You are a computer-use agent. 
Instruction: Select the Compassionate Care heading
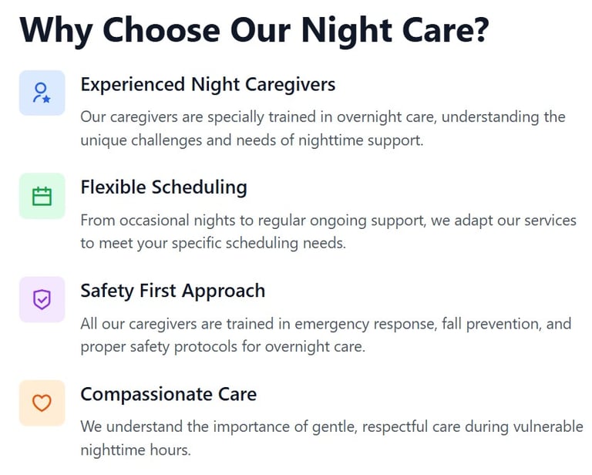pyautogui.click(x=168, y=394)
